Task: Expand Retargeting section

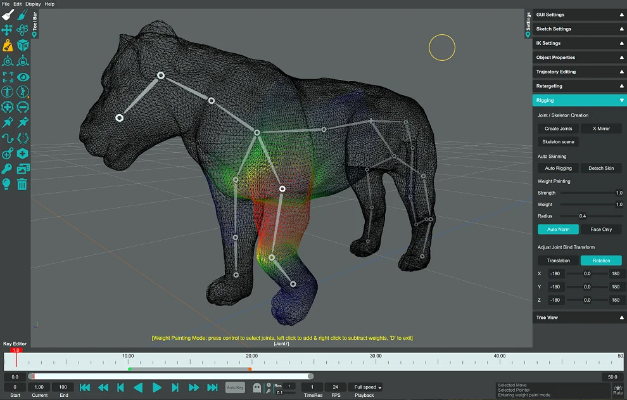Action: coord(579,86)
